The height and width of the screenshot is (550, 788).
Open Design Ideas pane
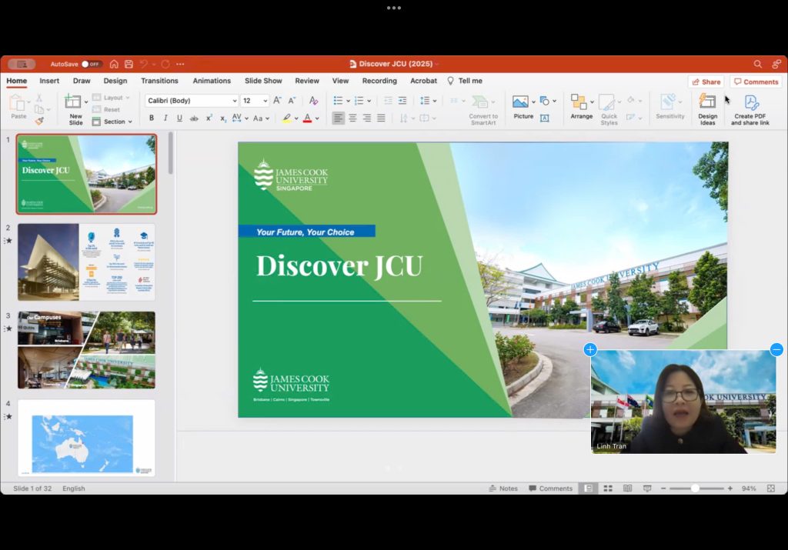tap(708, 109)
